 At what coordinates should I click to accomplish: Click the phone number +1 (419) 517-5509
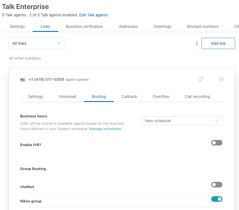[46, 79]
